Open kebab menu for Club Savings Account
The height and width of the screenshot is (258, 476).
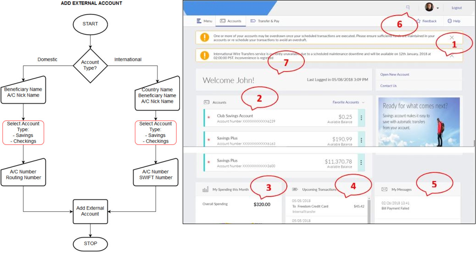(361, 118)
